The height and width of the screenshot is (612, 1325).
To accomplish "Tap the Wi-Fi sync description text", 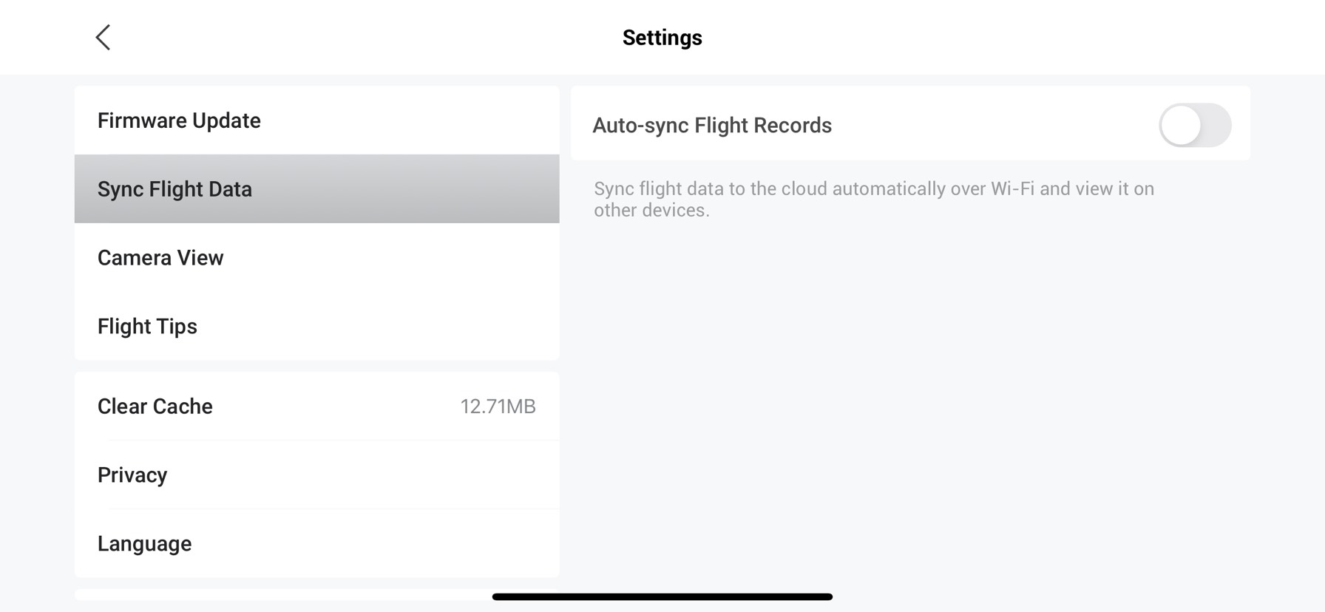I will [872, 199].
